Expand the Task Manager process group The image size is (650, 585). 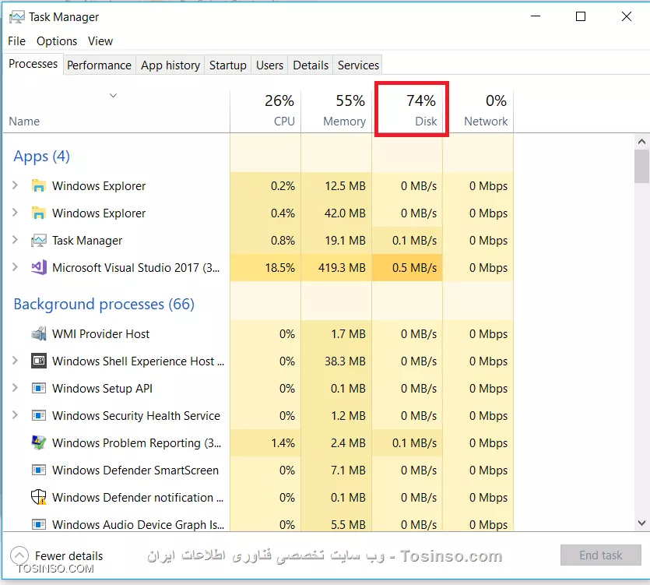click(x=15, y=240)
